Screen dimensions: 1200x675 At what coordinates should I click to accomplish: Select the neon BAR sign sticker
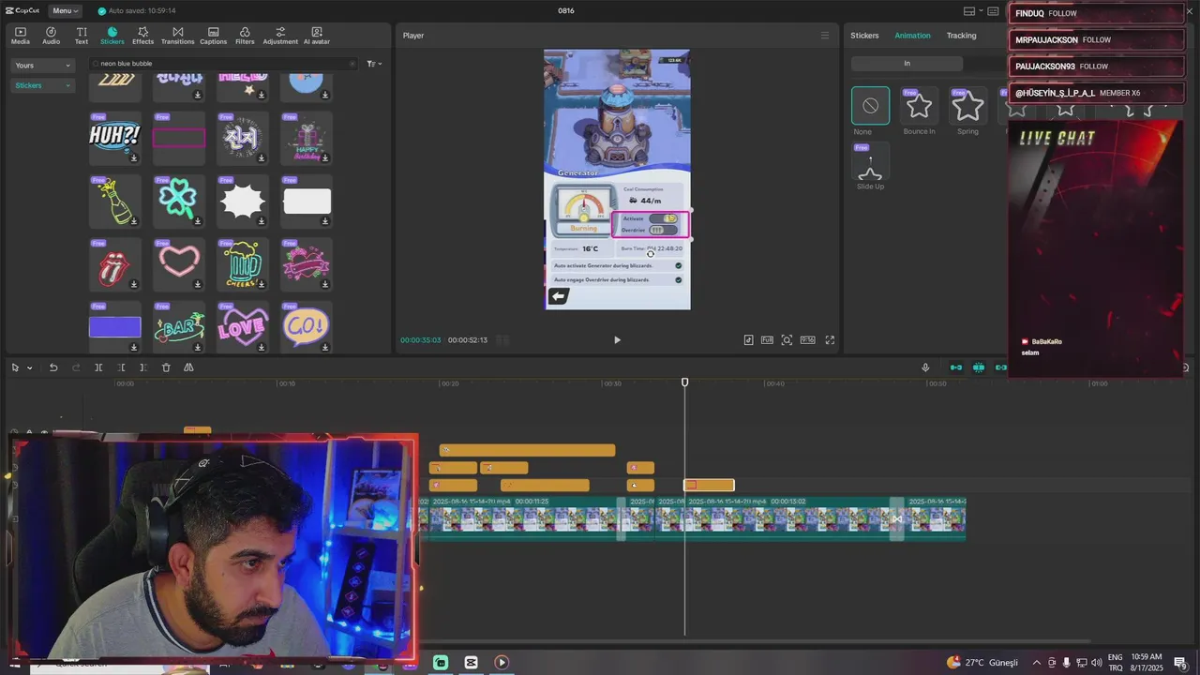(178, 327)
